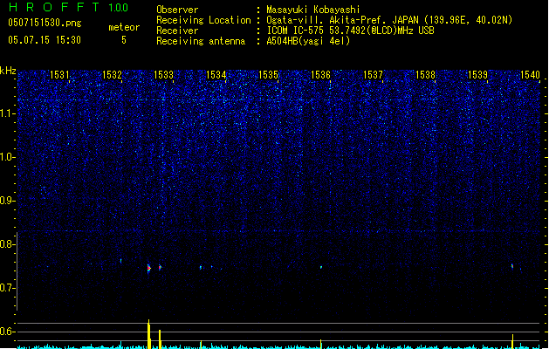
Task: Click the 1538 time axis marker
Action: 425,75
